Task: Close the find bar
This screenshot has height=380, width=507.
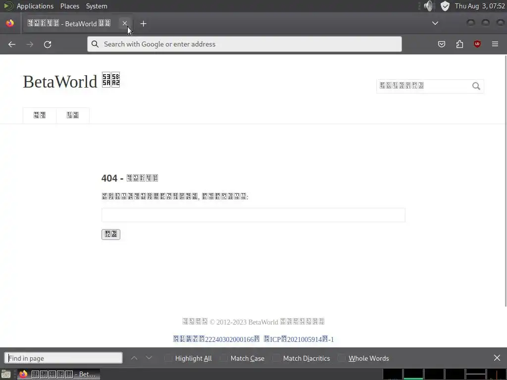Action: (x=497, y=358)
